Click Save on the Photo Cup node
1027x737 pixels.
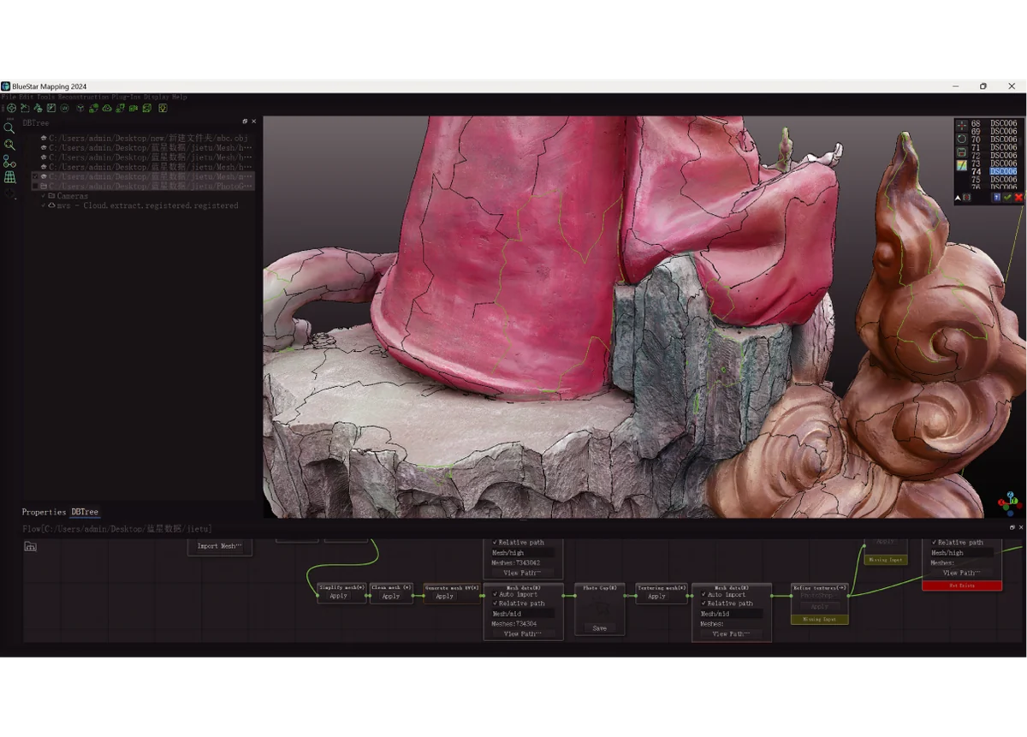tap(600, 627)
